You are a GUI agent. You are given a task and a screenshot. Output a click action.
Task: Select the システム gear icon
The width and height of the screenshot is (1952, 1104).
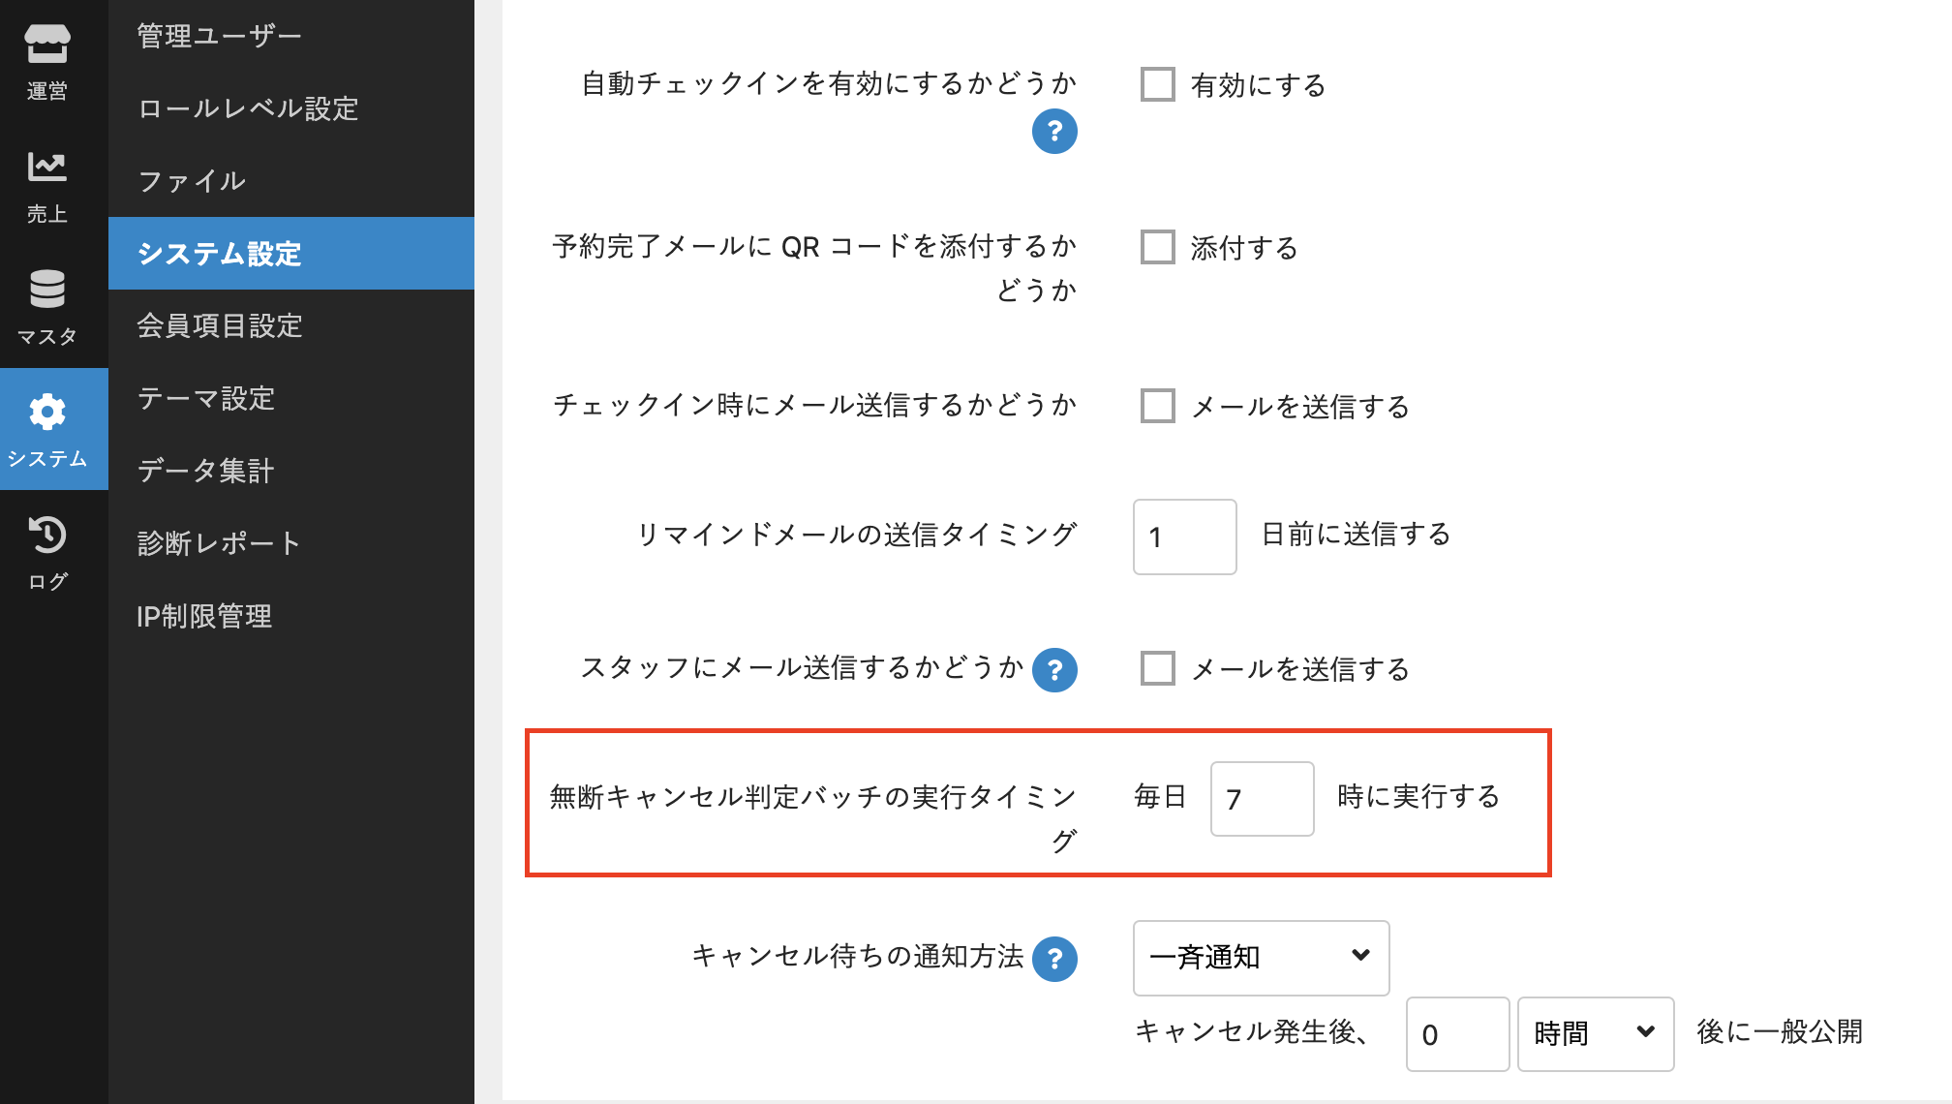point(47,429)
